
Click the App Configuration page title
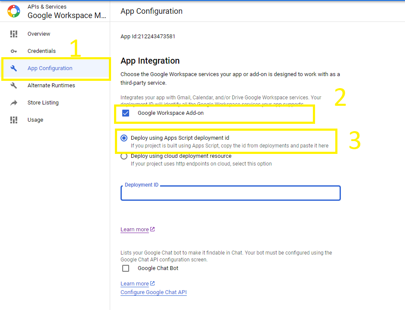pos(151,11)
